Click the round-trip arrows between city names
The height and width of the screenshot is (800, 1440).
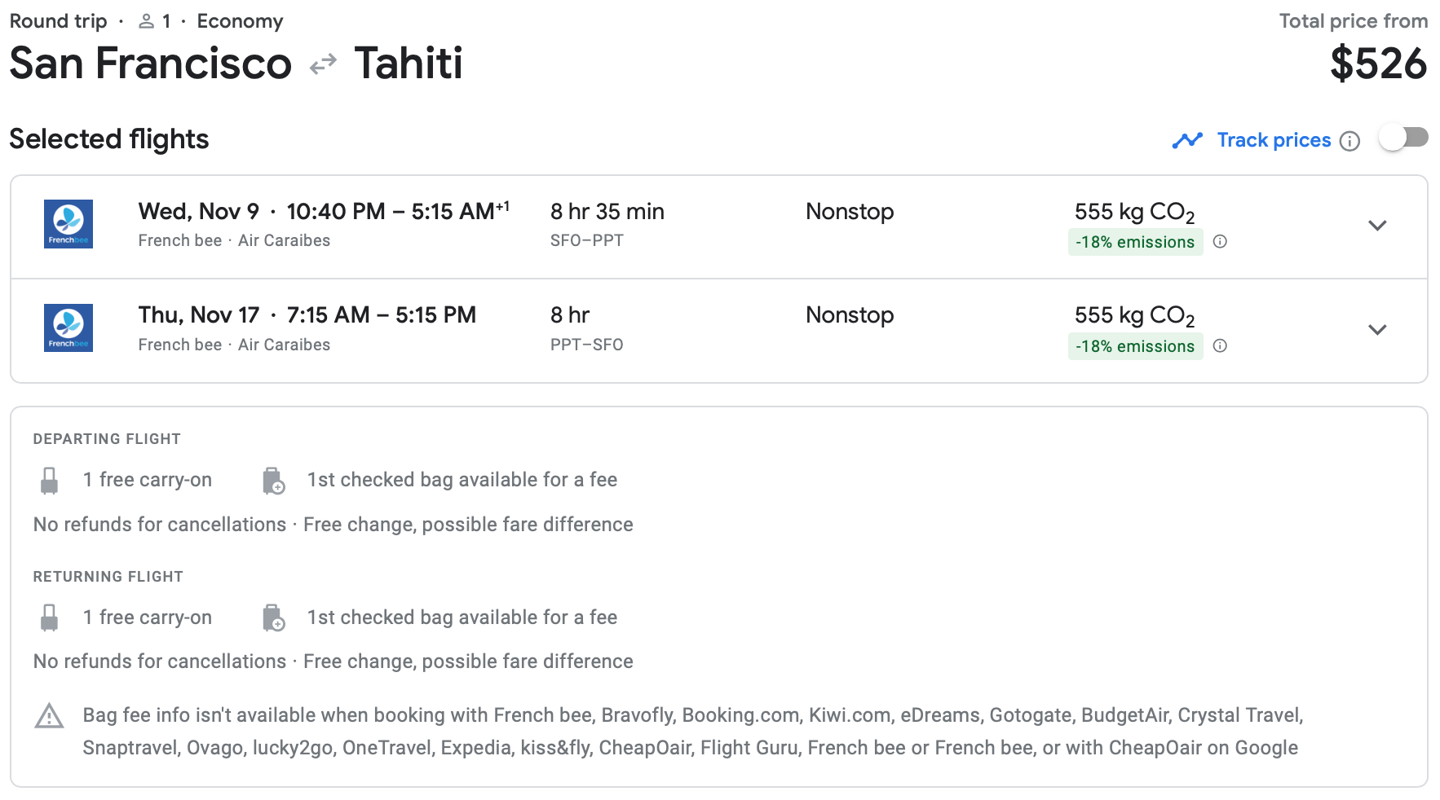click(x=324, y=64)
